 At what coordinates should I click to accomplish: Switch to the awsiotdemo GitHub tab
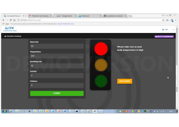(115, 16)
